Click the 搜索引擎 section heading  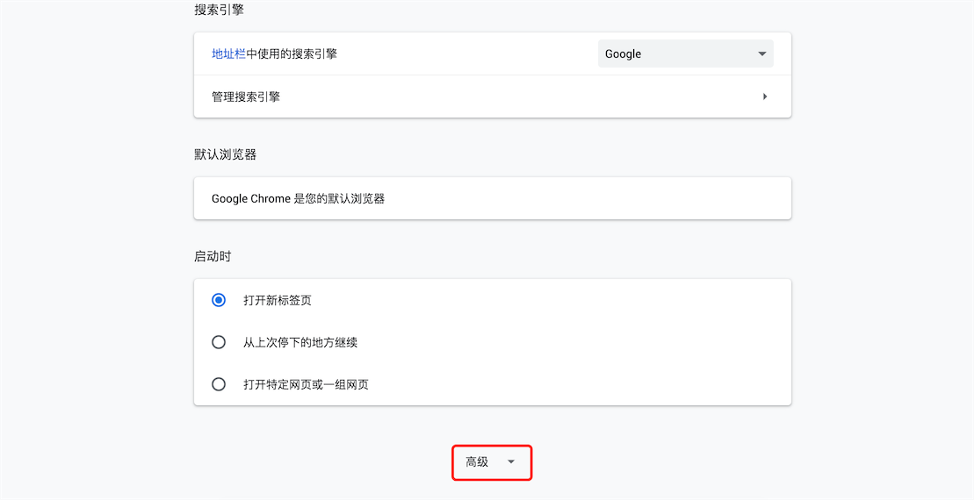click(x=219, y=10)
